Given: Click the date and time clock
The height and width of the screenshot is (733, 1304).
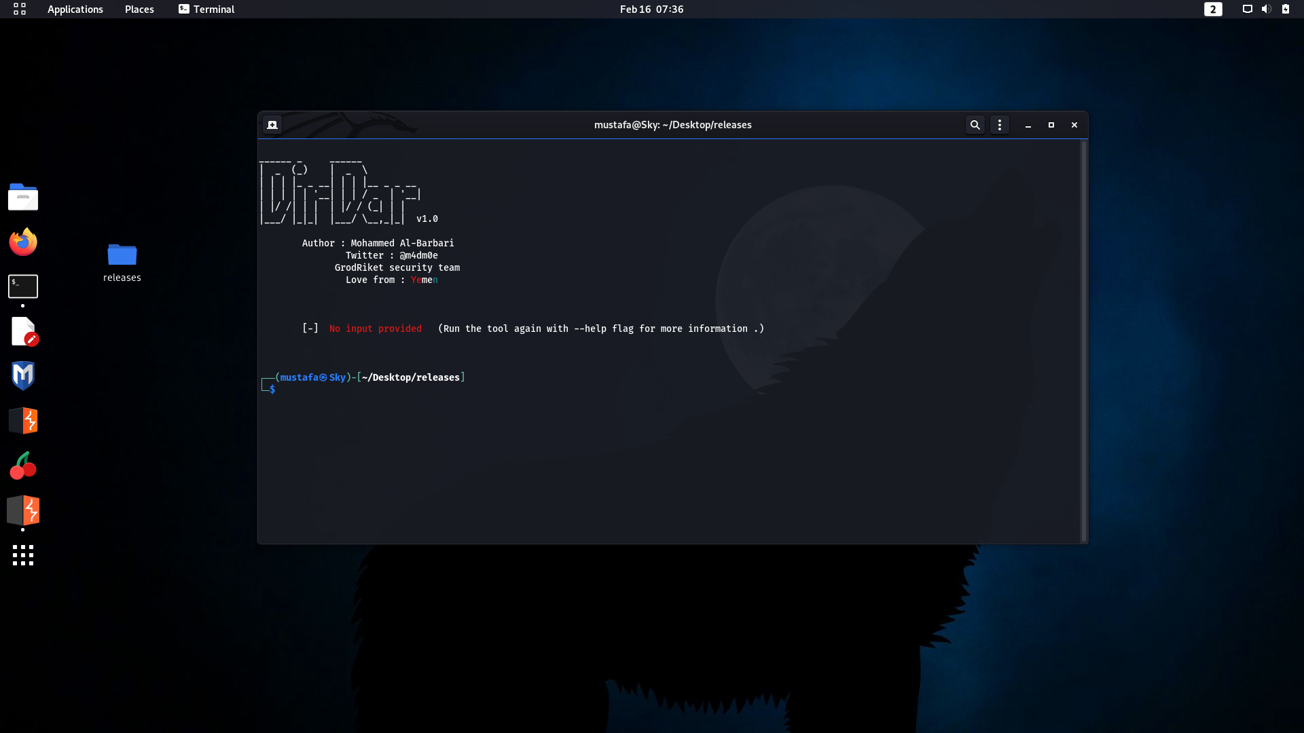Looking at the screenshot, I should point(651,10).
